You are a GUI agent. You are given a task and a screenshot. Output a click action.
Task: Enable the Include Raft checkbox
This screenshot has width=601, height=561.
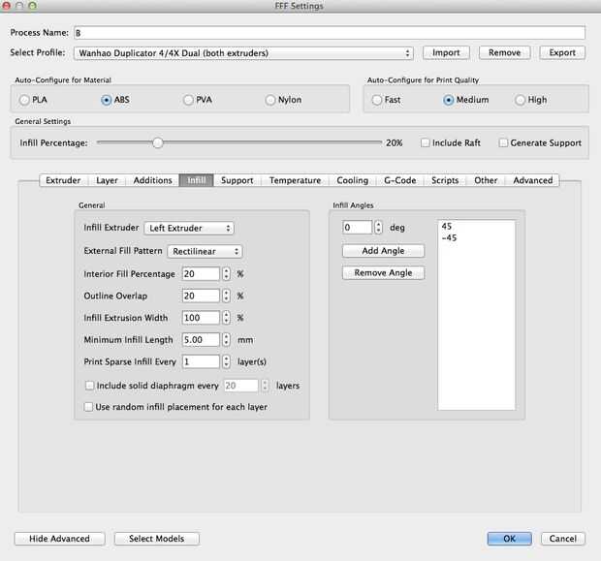click(426, 143)
